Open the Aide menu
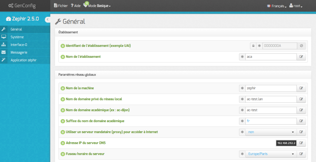The image size is (316, 162). [76, 6]
